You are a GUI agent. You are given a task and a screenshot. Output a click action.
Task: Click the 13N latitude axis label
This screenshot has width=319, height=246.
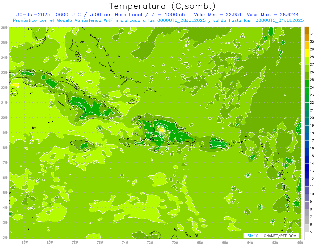coord(4,222)
